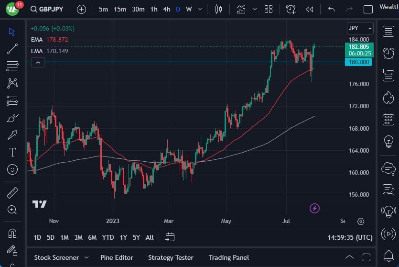
Task: Set range to 1Y
Action: tap(123, 237)
